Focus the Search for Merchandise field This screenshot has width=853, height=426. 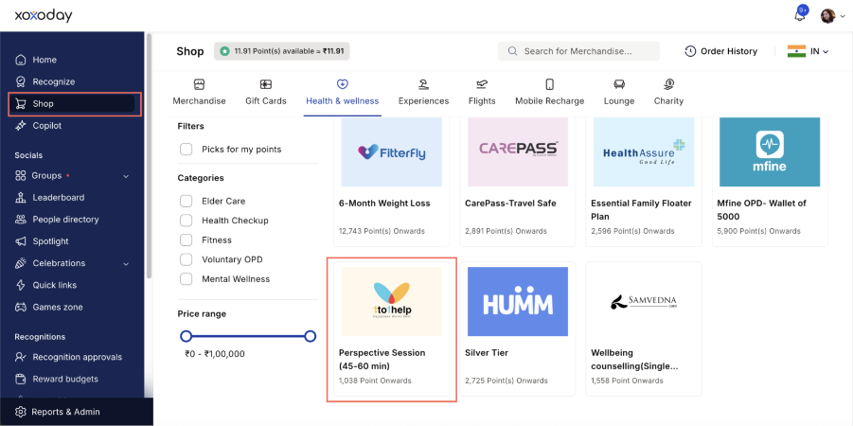click(x=578, y=51)
